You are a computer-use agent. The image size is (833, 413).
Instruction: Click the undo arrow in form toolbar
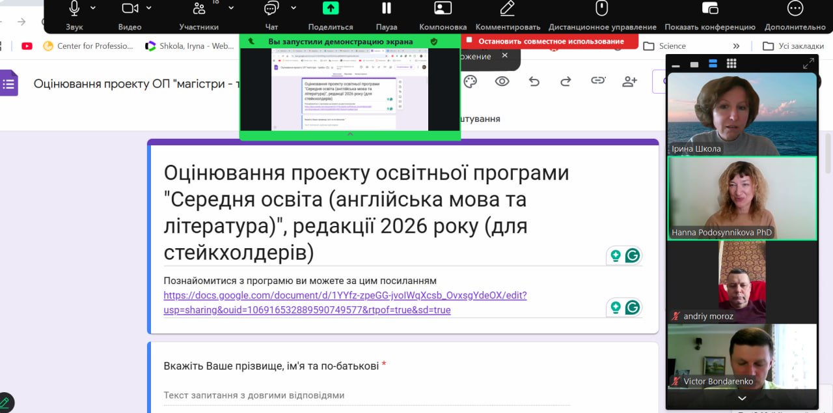point(534,81)
